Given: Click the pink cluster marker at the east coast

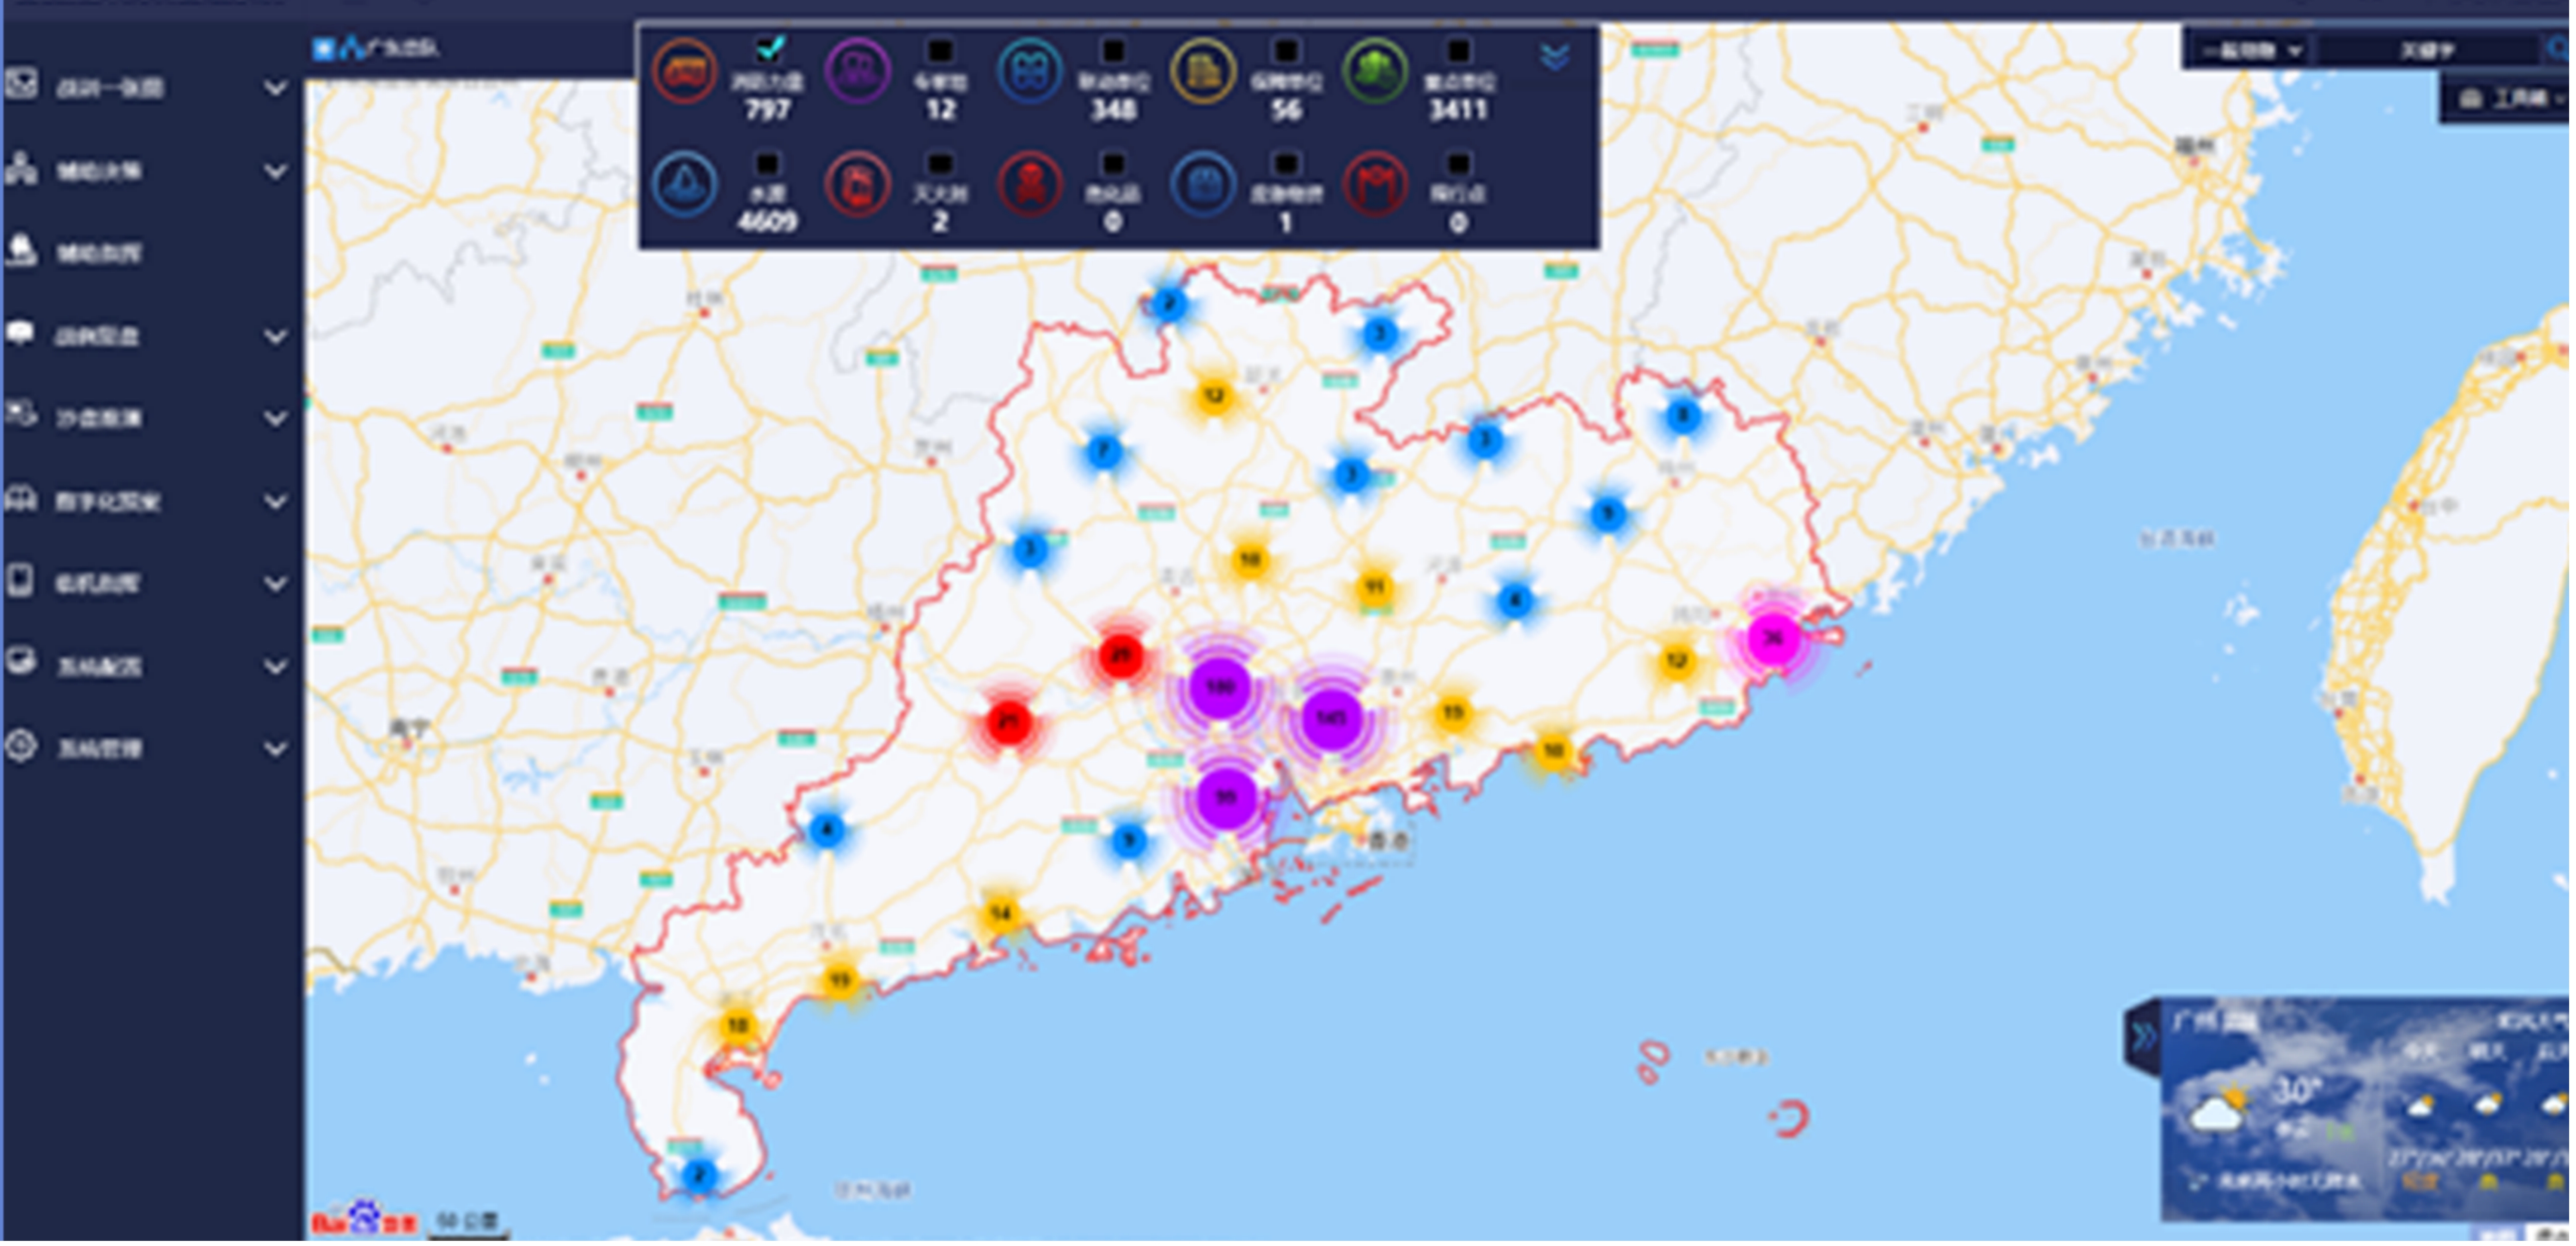Looking at the screenshot, I should (x=1772, y=638).
